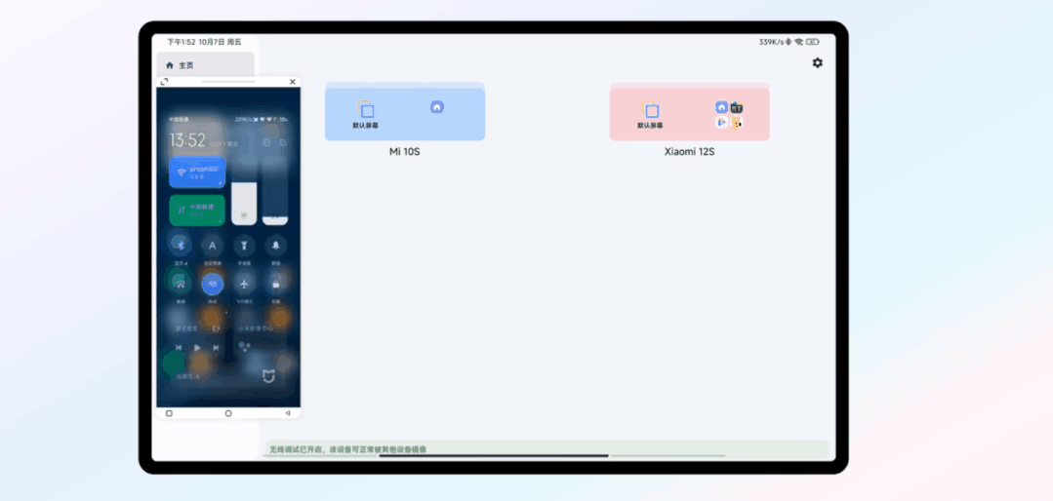1053x501 pixels.
Task: Toggle the bell mute button
Action: point(276,246)
